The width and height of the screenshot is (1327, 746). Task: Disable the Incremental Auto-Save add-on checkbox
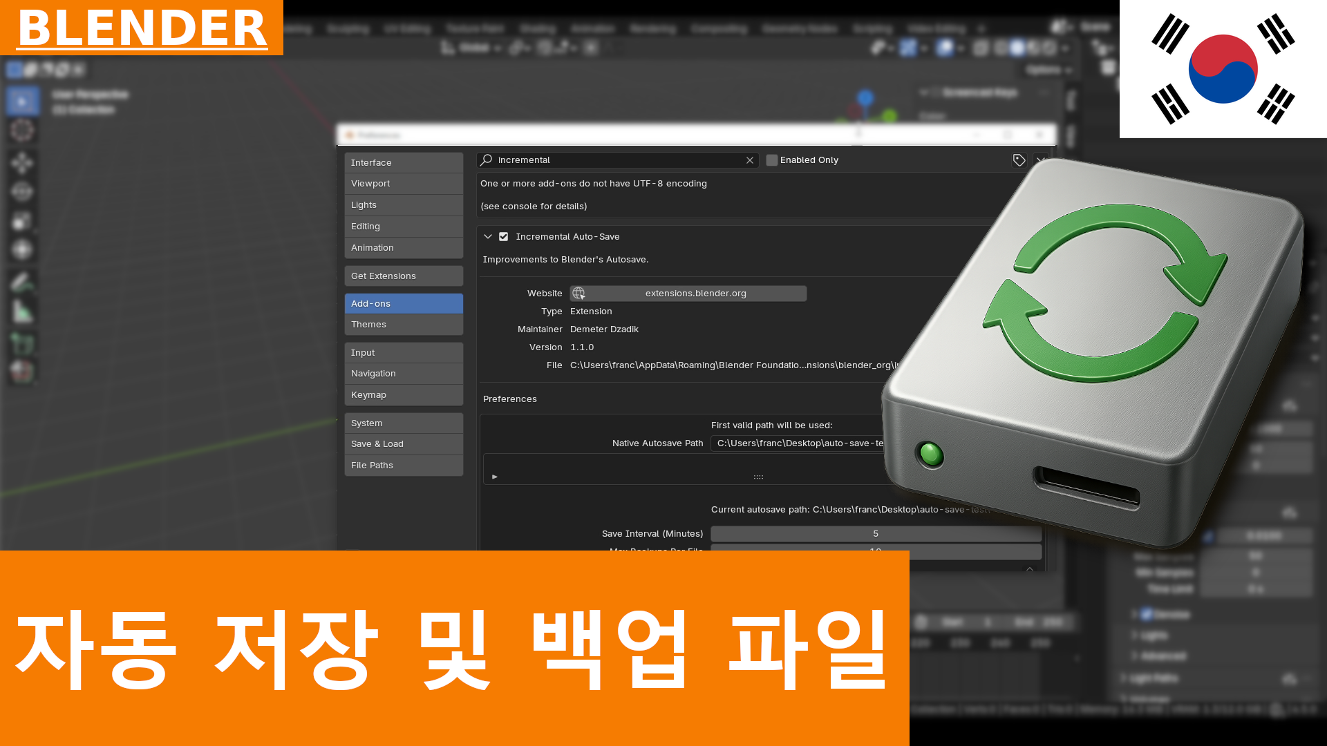pos(504,237)
